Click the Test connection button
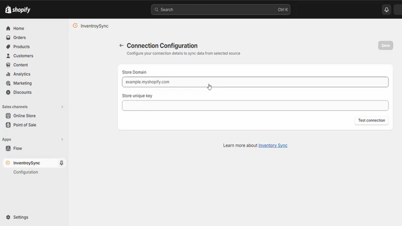Screen dimensions: 402x226 pos(371,120)
